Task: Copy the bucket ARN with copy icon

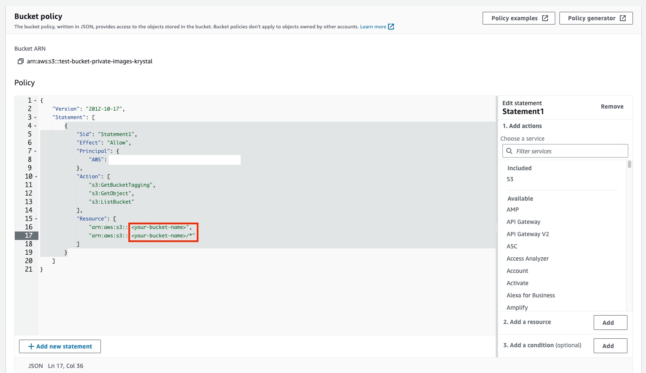Action: click(20, 61)
